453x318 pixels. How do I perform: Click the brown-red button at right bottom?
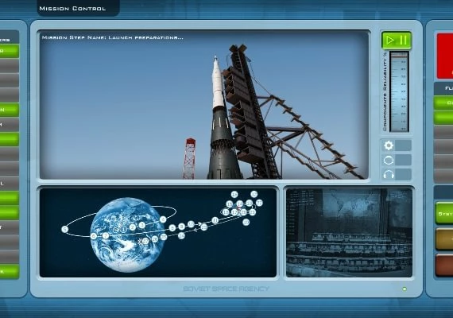tap(444, 264)
